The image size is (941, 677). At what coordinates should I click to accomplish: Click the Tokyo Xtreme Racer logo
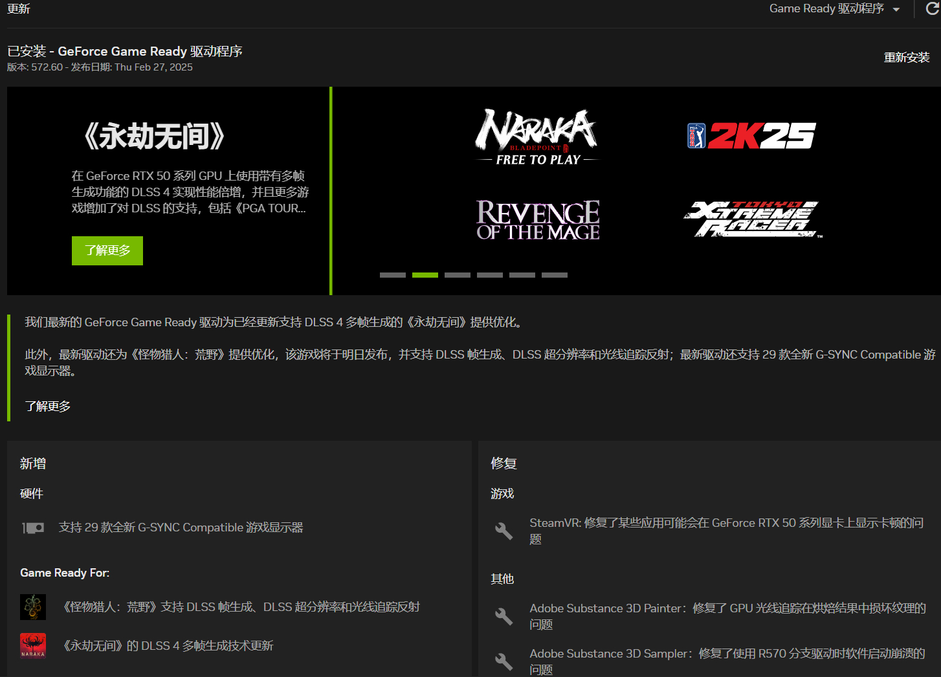click(x=753, y=219)
